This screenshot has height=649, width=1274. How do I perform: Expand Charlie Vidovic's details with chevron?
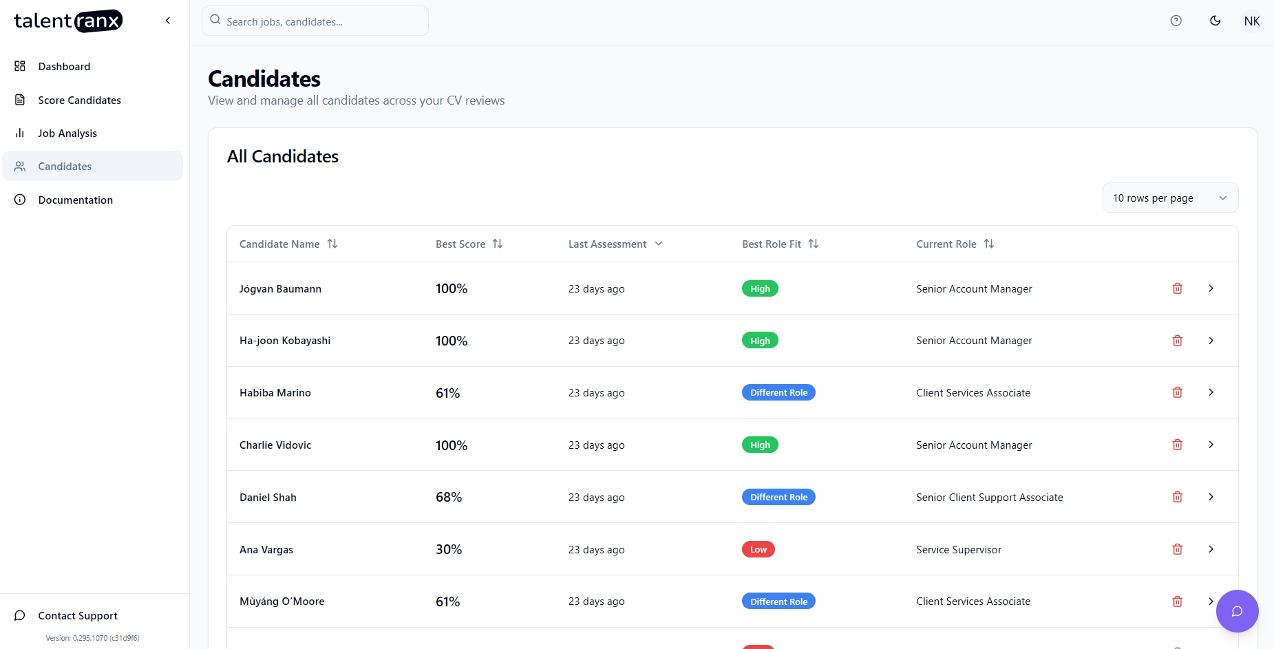(1211, 445)
